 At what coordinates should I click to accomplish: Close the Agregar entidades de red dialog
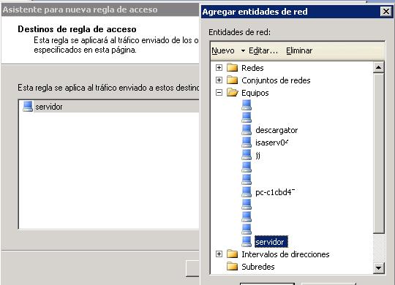point(385,12)
